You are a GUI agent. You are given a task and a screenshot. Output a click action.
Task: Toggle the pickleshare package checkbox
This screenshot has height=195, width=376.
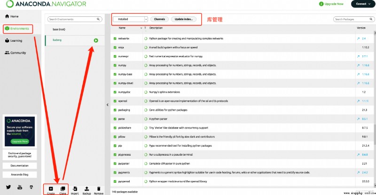click(x=115, y=128)
